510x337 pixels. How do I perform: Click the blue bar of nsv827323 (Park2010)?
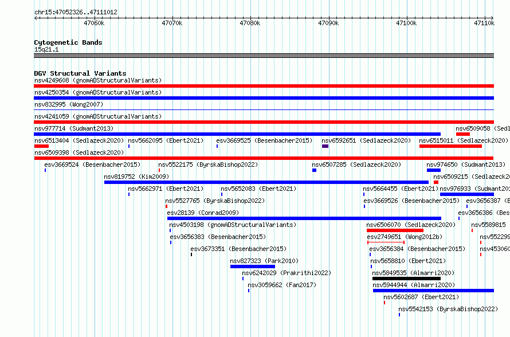point(253,267)
